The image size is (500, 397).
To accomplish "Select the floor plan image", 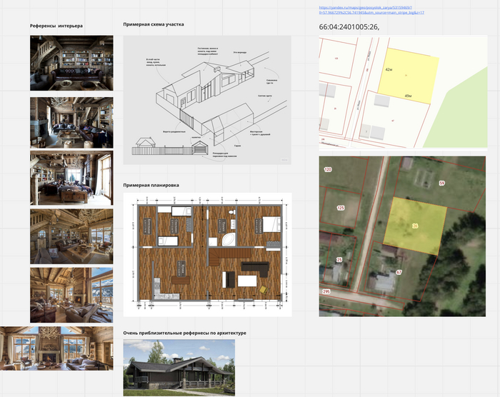I will click(x=207, y=254).
